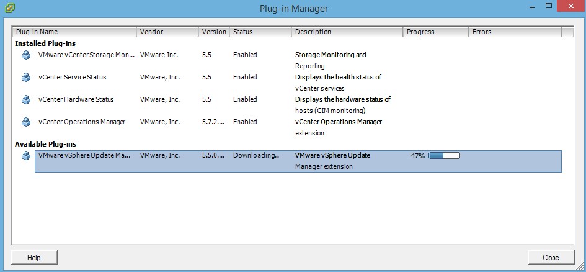This screenshot has height=272, width=586.
Task: Click 'VMware Inc.' vendor of Storage Monitoring
Action: [x=159, y=55]
